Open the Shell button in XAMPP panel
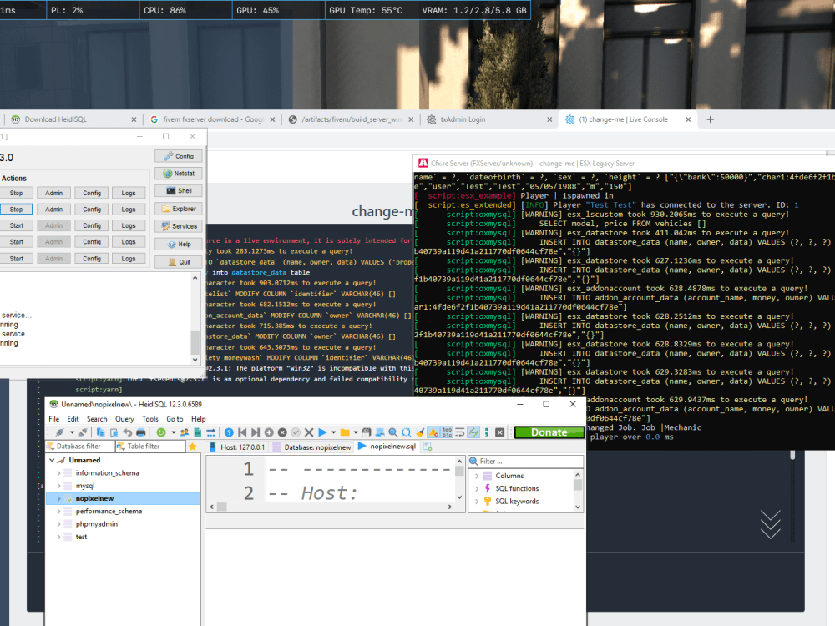835x626 pixels. point(178,191)
